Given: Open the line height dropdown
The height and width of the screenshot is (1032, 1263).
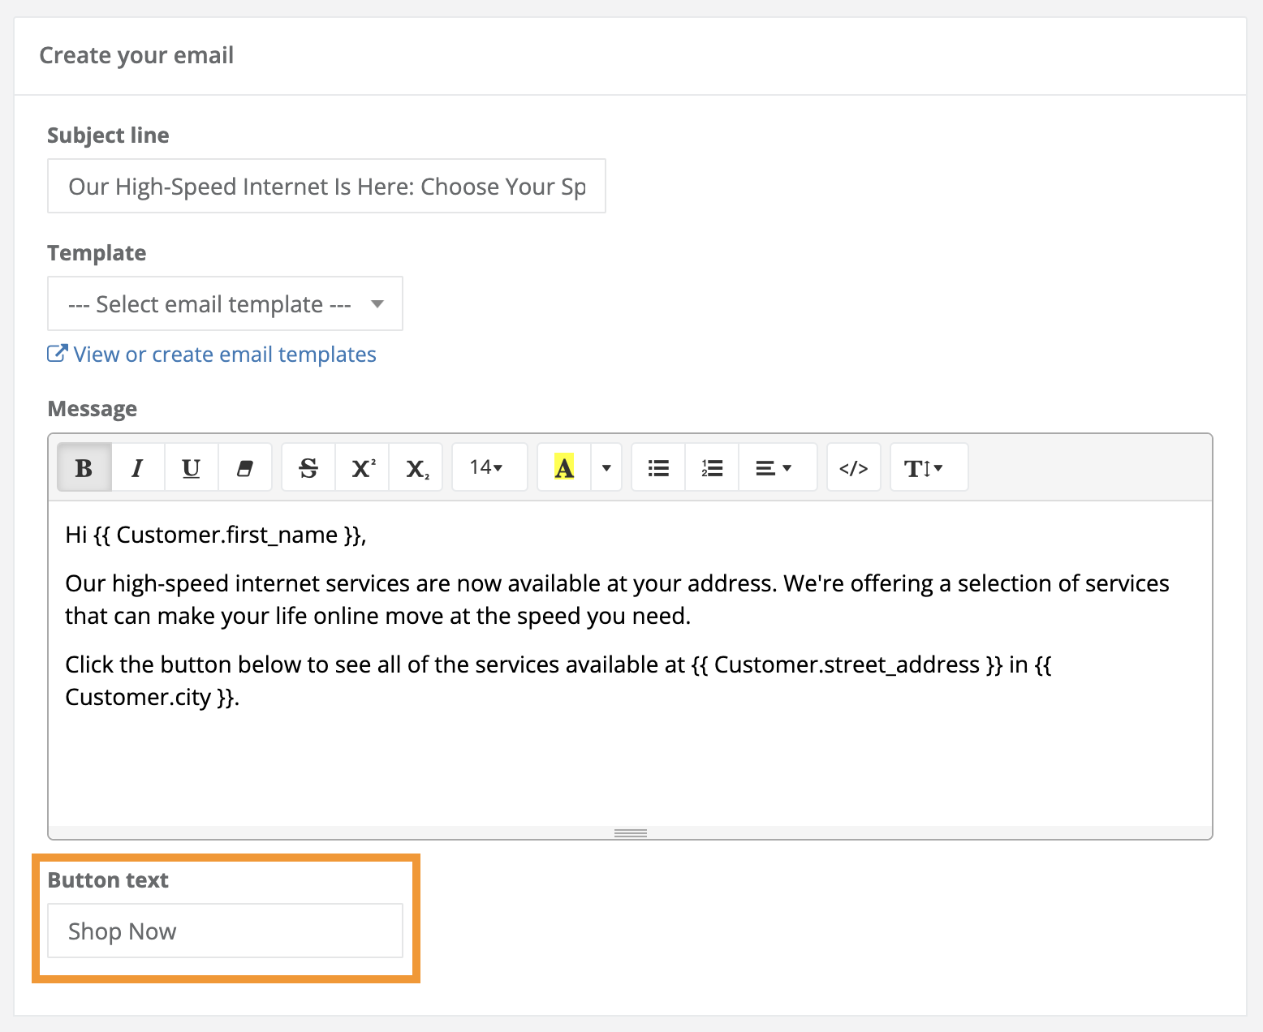Looking at the screenshot, I should (925, 468).
